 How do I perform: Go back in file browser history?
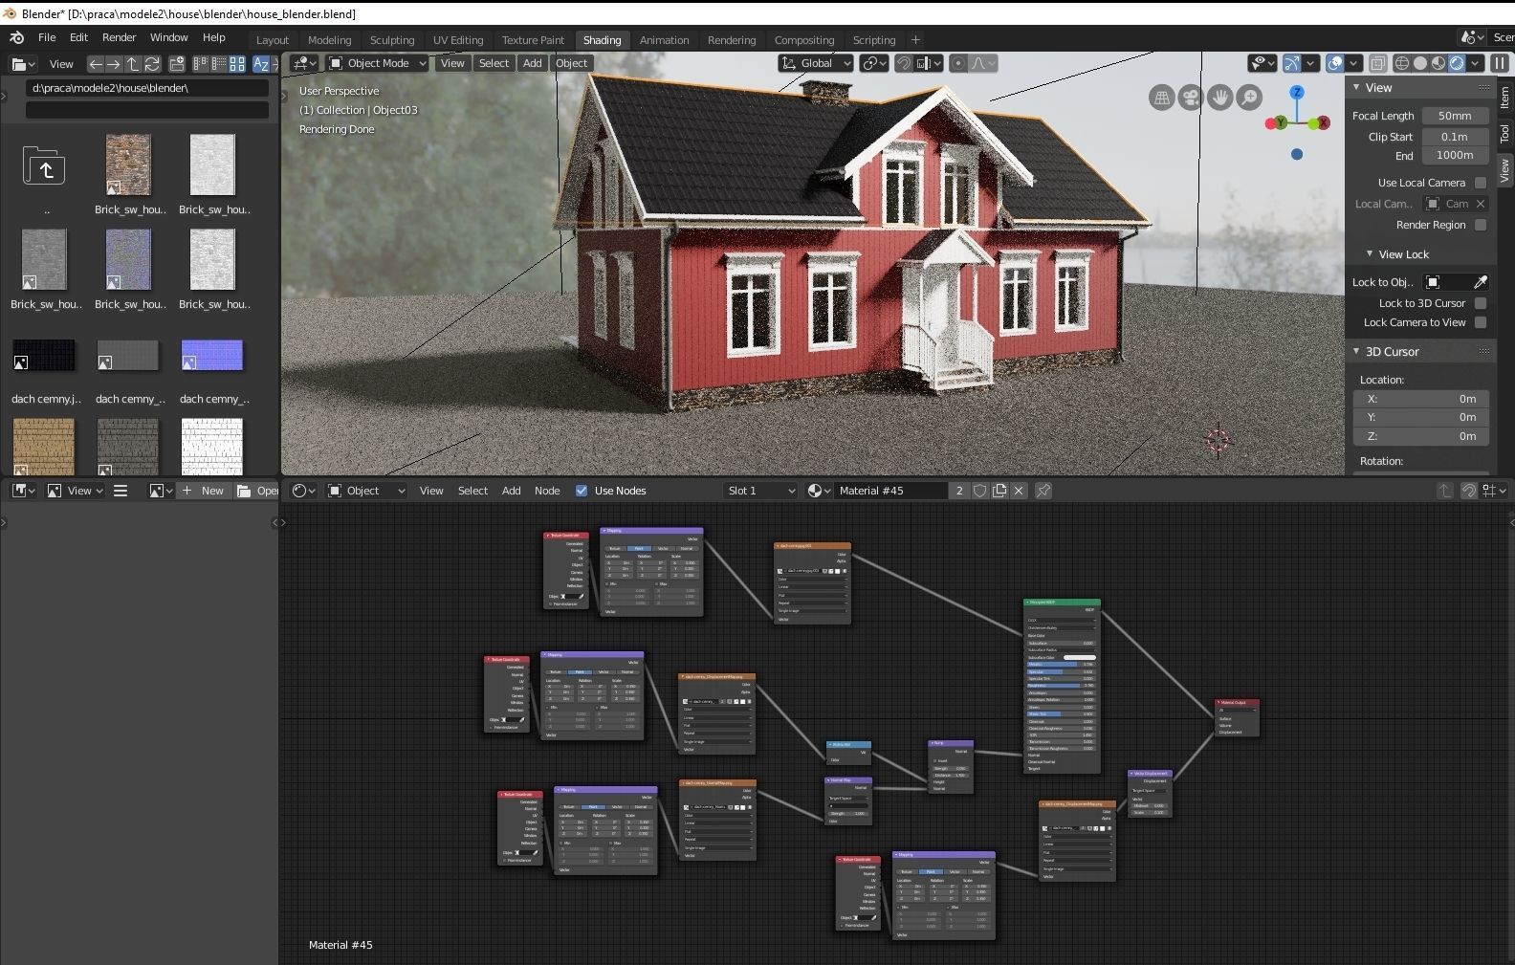[x=95, y=64]
